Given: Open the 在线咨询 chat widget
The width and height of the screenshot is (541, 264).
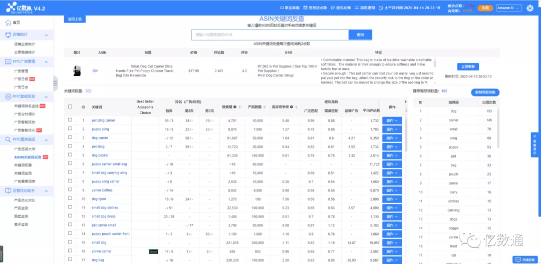Looking at the screenshot, I should pos(524,259).
